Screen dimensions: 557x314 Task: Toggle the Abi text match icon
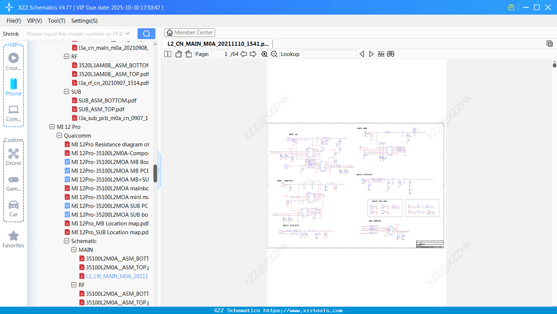[x=381, y=54]
